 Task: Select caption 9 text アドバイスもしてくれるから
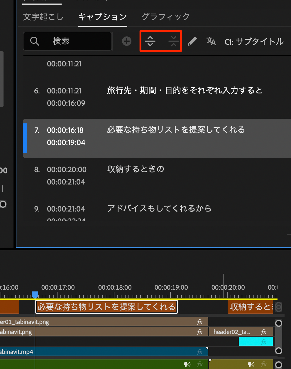[159, 208]
